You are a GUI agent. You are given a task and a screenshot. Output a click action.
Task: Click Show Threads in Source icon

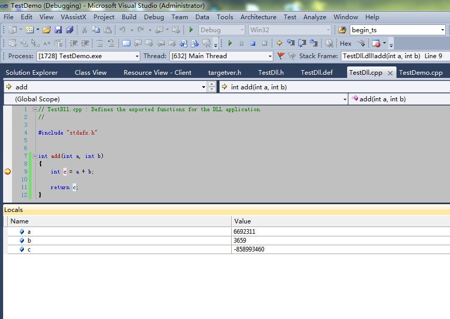pyautogui.click(x=361, y=43)
